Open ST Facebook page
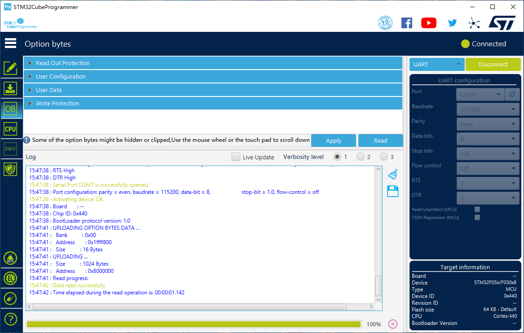Viewport: 524px width, 333px height. coord(407,23)
